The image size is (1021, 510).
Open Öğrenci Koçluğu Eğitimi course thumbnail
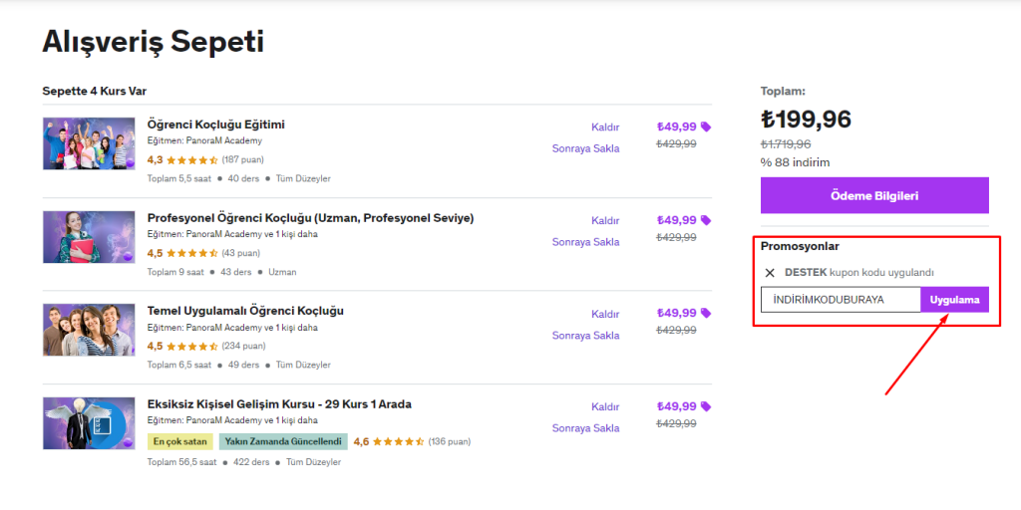click(x=89, y=143)
